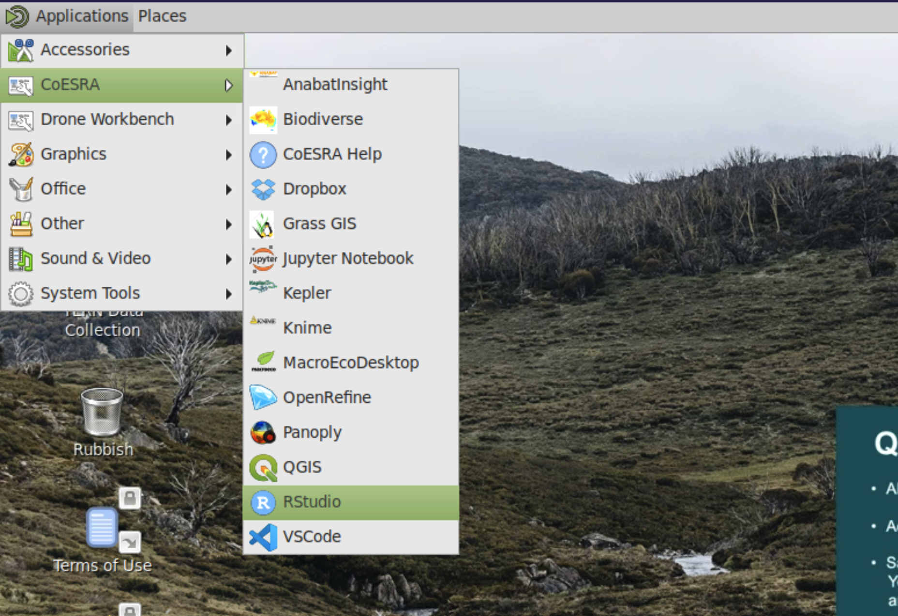This screenshot has height=616, width=898.
Task: Click the Dropbox icon
Action: coord(263,190)
